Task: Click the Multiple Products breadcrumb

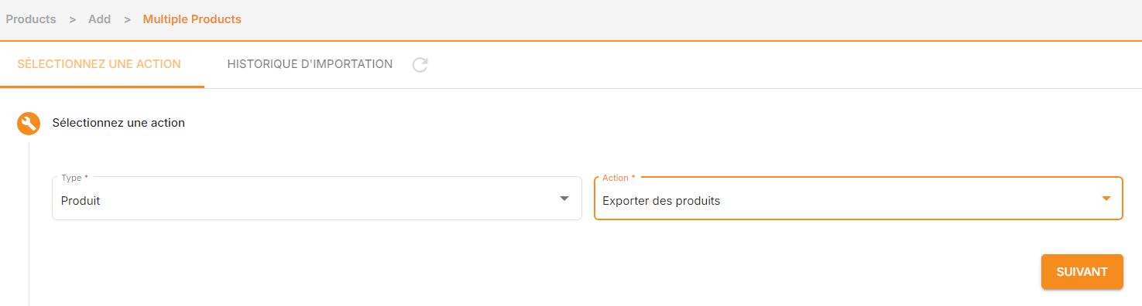Action: 192,19
